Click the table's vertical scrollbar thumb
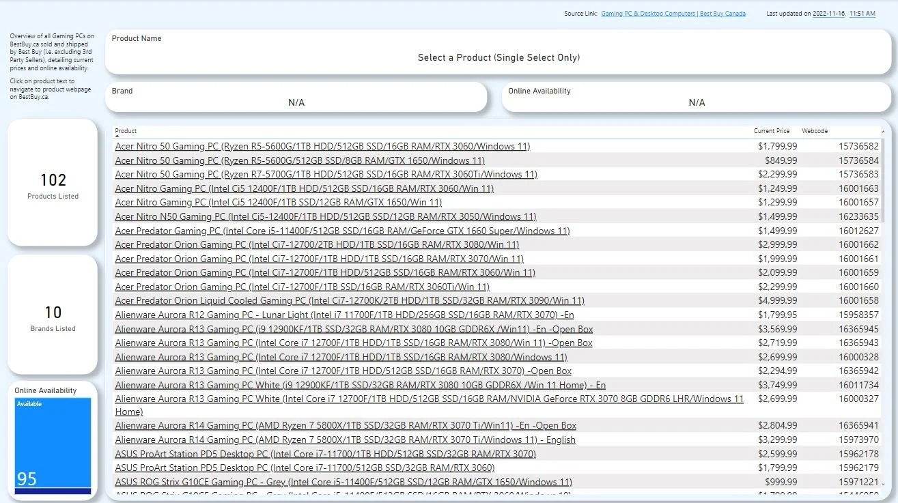 [883, 179]
